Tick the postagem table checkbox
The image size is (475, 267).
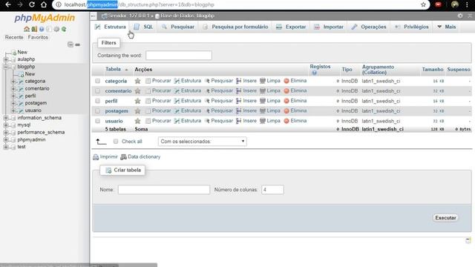click(97, 111)
